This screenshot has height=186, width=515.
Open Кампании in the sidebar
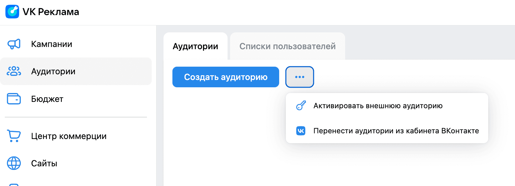[52, 44]
